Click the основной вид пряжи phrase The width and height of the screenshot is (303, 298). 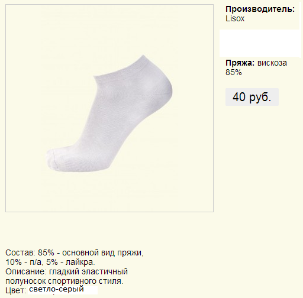click(x=102, y=252)
